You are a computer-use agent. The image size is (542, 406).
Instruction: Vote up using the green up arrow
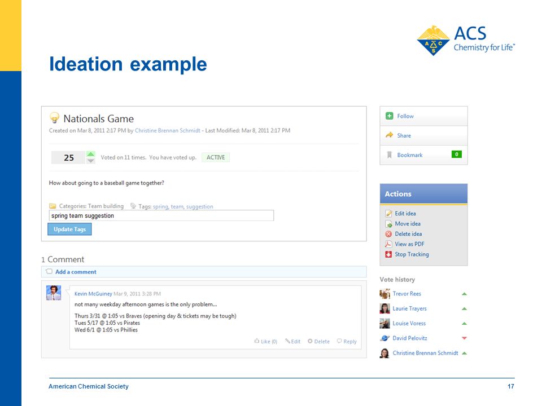click(x=90, y=154)
